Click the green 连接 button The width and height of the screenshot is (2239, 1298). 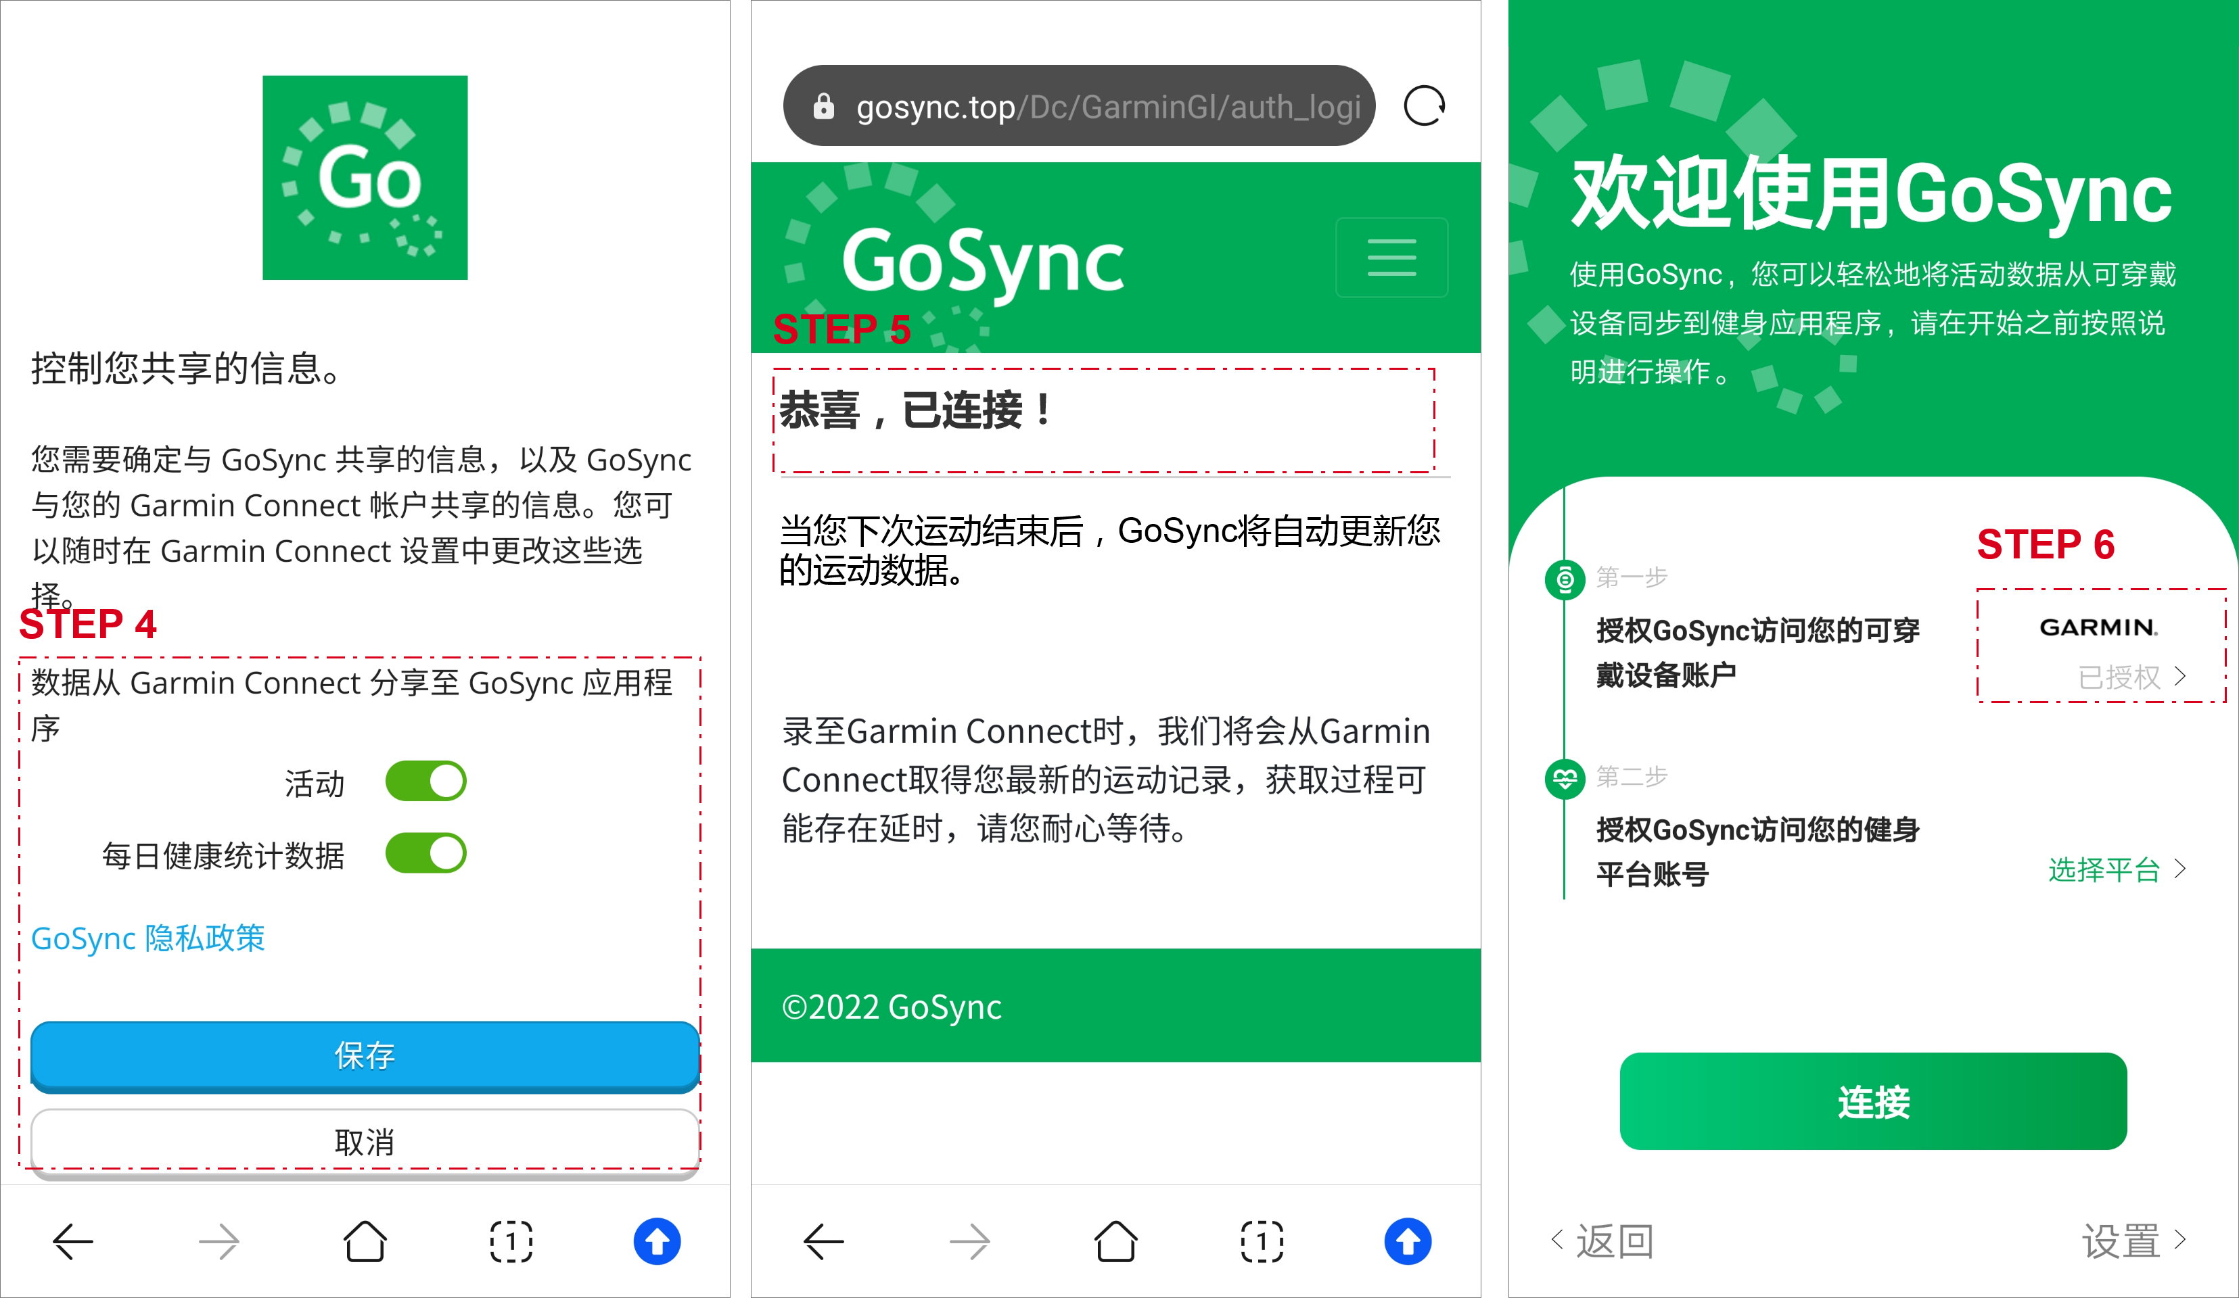point(1873,1101)
